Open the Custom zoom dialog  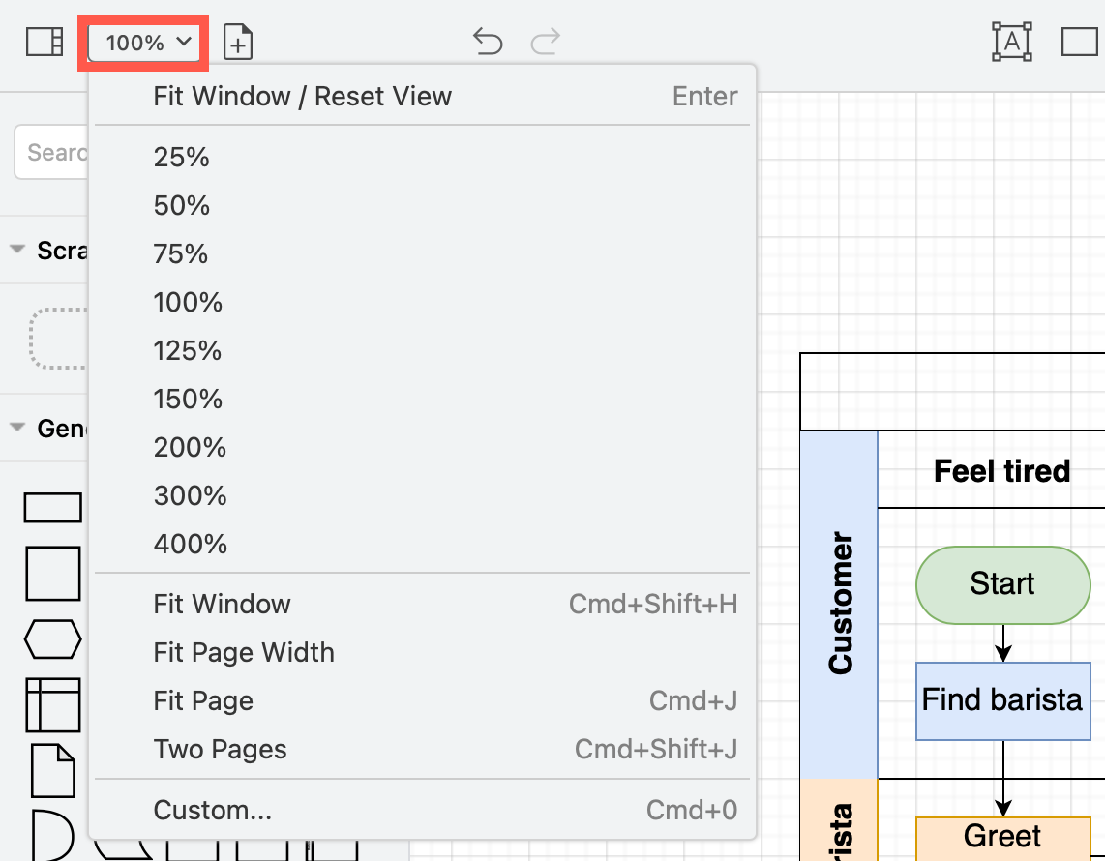click(213, 810)
